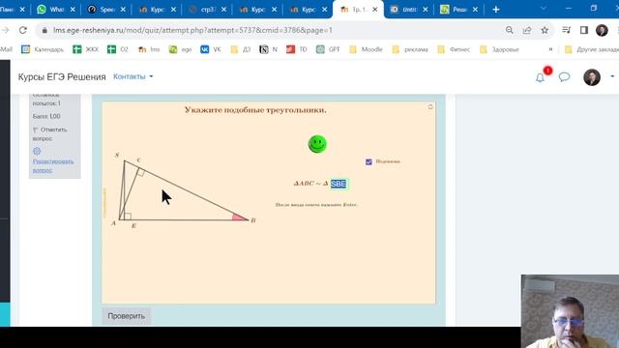Bookmark this page with star icon
The width and height of the screenshot is (619, 348).
click(545, 30)
